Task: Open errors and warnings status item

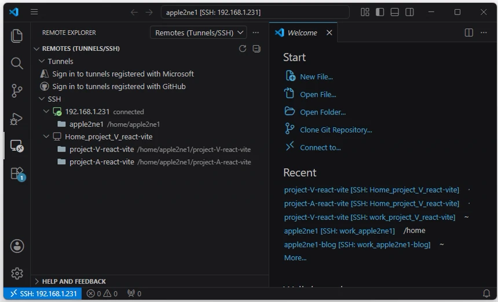Action: [102, 294]
